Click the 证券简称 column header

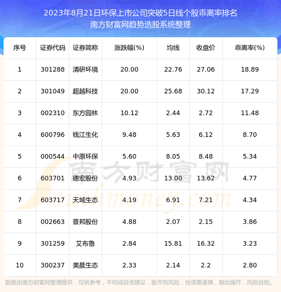tap(85, 48)
